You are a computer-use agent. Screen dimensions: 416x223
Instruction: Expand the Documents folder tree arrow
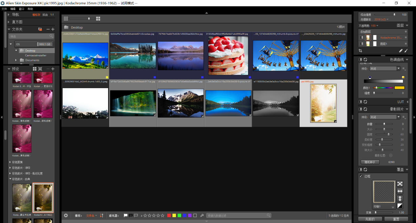(x=16, y=60)
